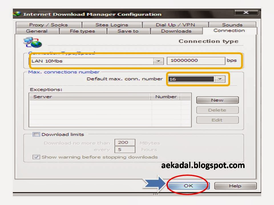Open Help for the configuration dialog
Viewport: 274px width, 205px height.
pyautogui.click(x=235, y=186)
